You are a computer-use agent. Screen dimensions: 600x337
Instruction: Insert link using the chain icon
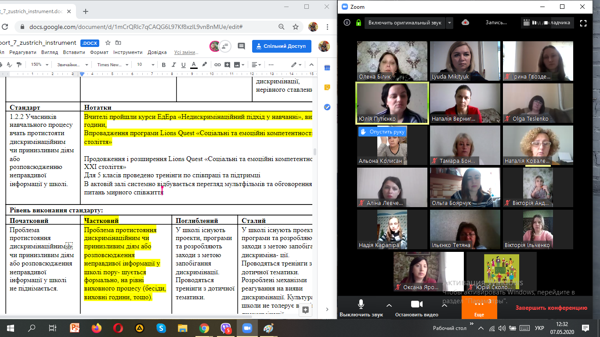[217, 65]
